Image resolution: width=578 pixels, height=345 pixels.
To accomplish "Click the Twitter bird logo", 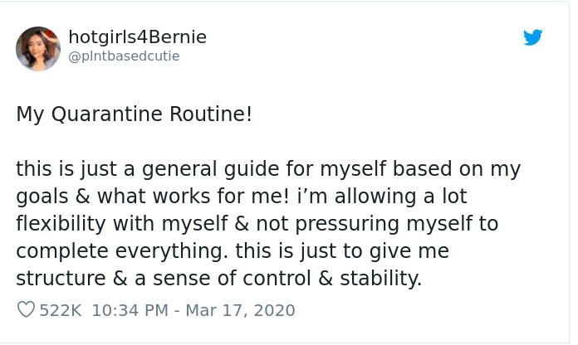I will 532,37.
